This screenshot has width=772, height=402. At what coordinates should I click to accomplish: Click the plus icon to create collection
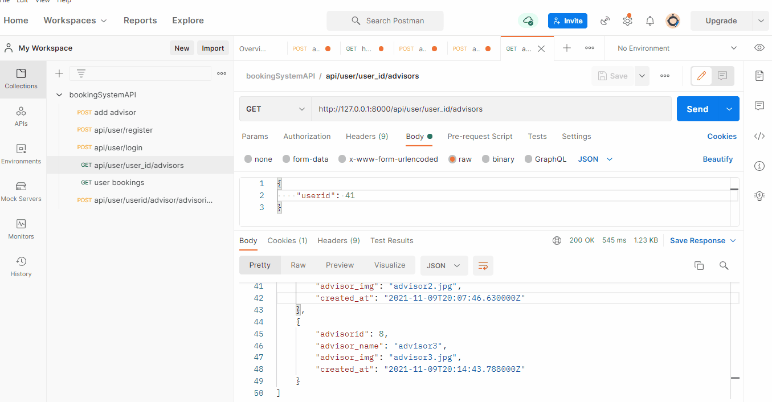59,73
